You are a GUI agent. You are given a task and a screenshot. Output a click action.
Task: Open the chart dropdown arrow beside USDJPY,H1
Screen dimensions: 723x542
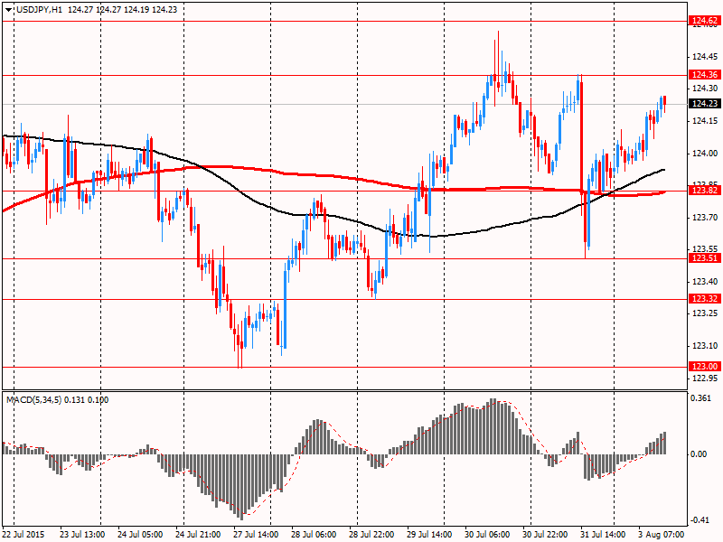[x=8, y=10]
